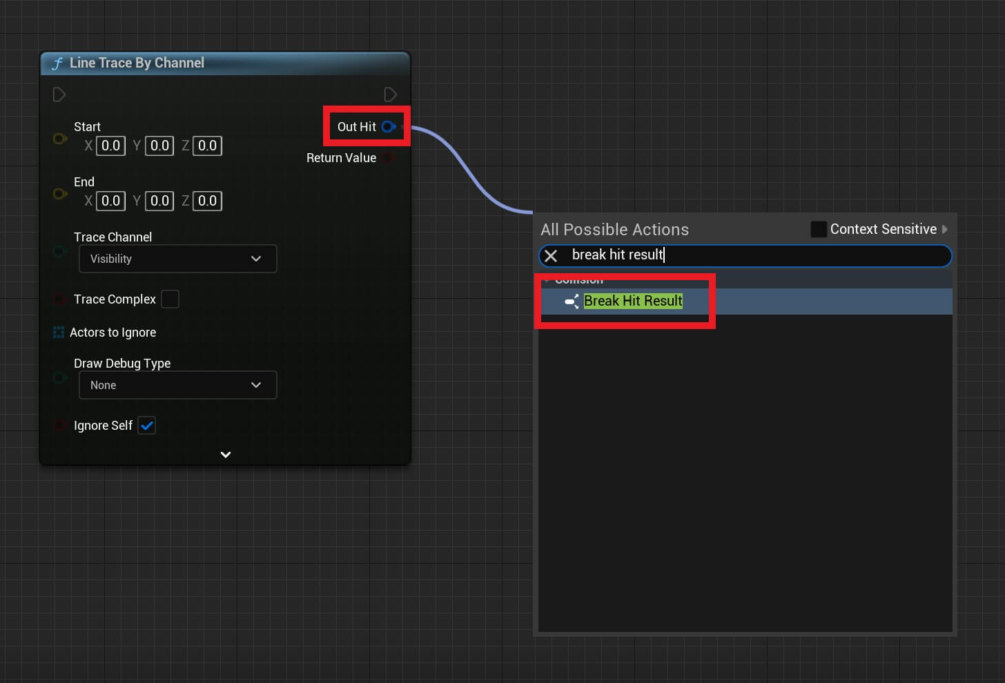Click the End vector input pin

point(60,194)
